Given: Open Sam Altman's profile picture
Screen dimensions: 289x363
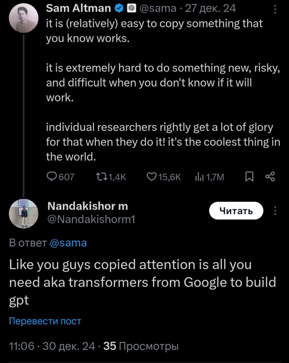Looking at the screenshot, I should pos(24,19).
